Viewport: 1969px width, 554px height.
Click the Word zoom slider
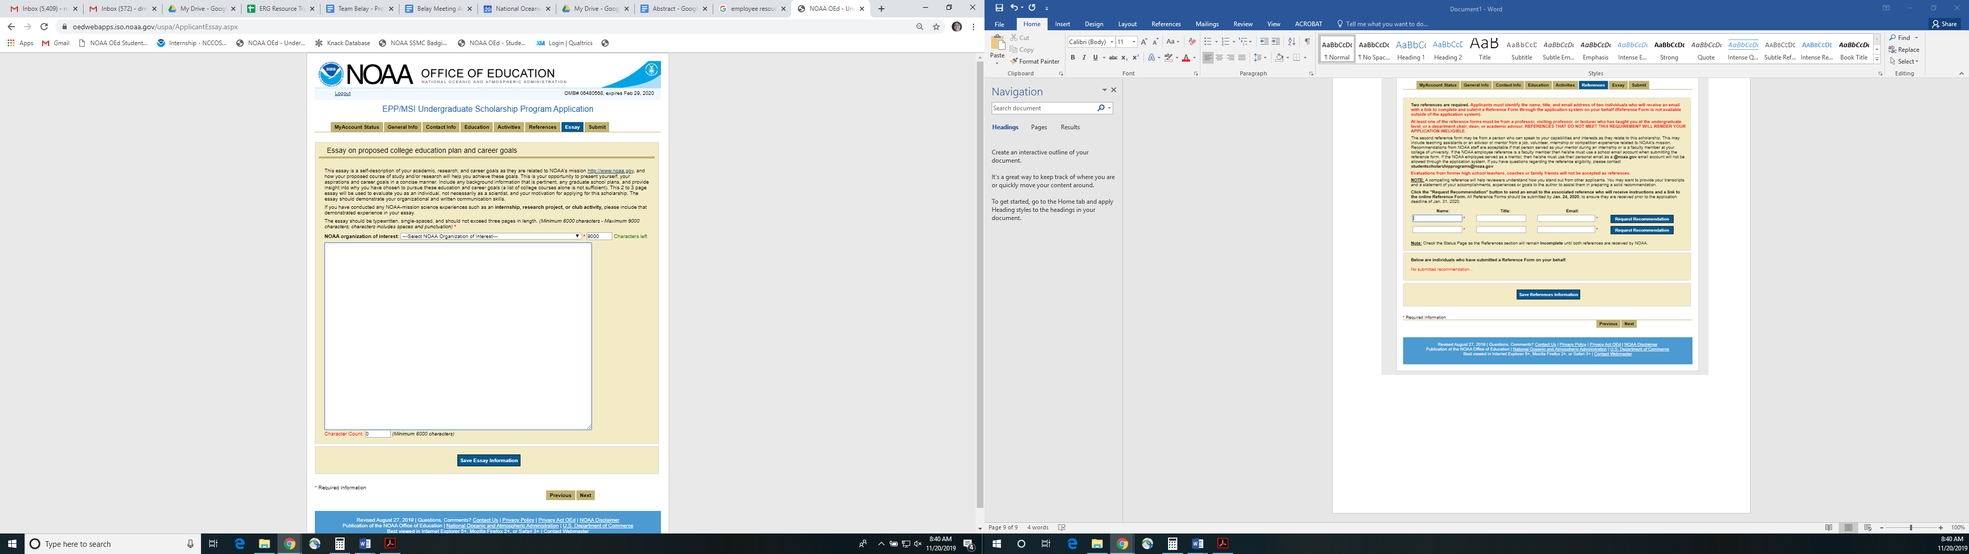(x=1911, y=528)
